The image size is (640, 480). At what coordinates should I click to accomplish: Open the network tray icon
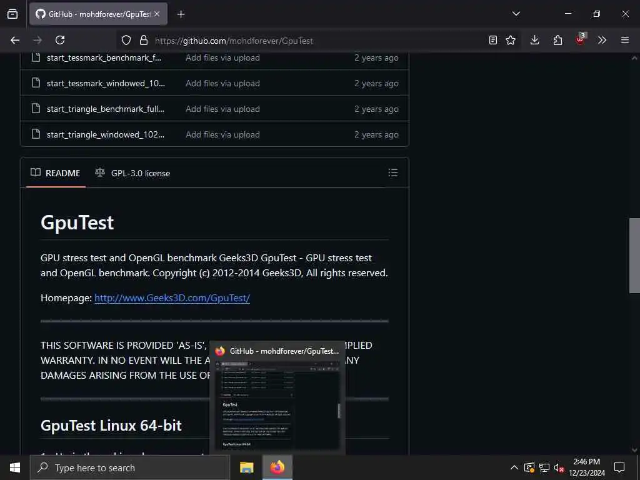point(544,467)
